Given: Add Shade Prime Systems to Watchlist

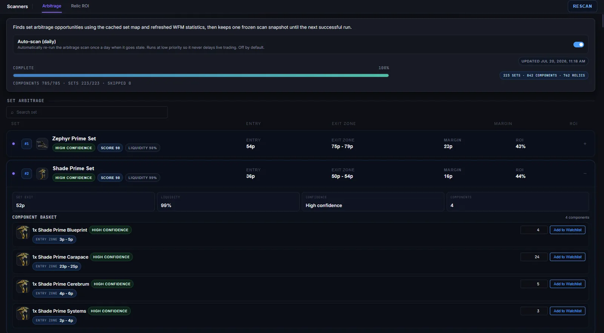Looking at the screenshot, I should point(567,311).
